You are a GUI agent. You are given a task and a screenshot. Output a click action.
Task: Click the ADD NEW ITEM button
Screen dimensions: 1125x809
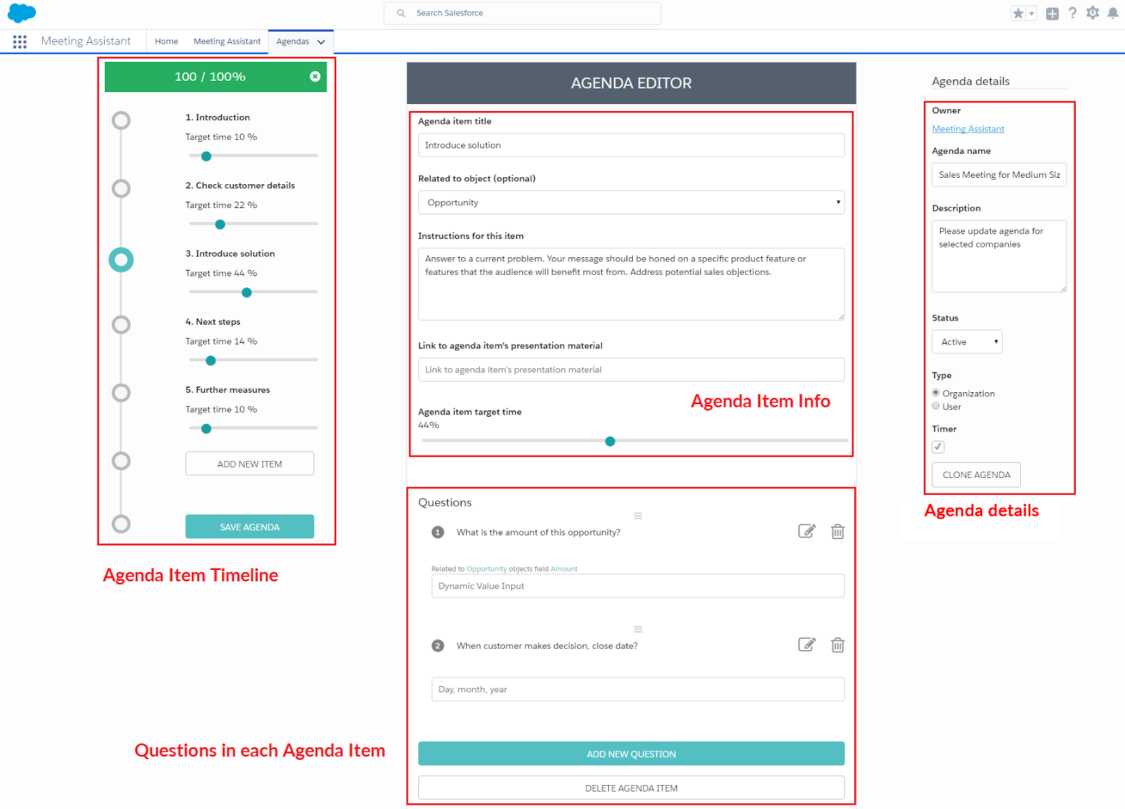(x=250, y=464)
